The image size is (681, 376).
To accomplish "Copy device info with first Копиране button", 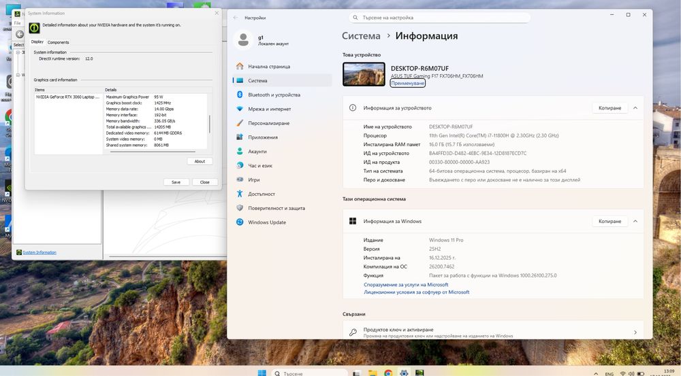I will tap(609, 108).
